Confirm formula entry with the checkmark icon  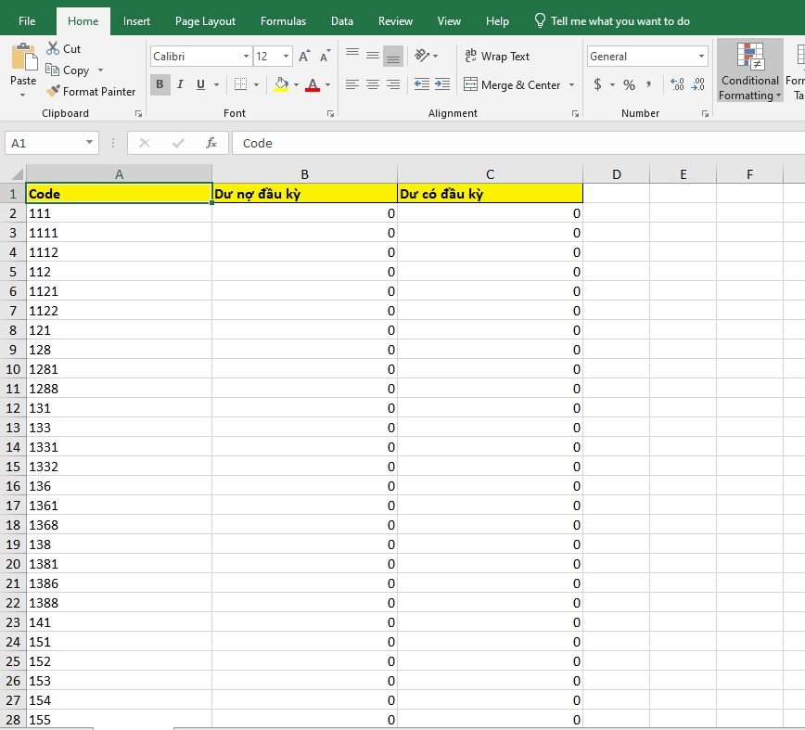tap(178, 143)
